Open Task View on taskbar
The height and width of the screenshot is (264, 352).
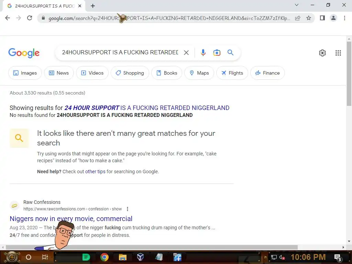45,257
